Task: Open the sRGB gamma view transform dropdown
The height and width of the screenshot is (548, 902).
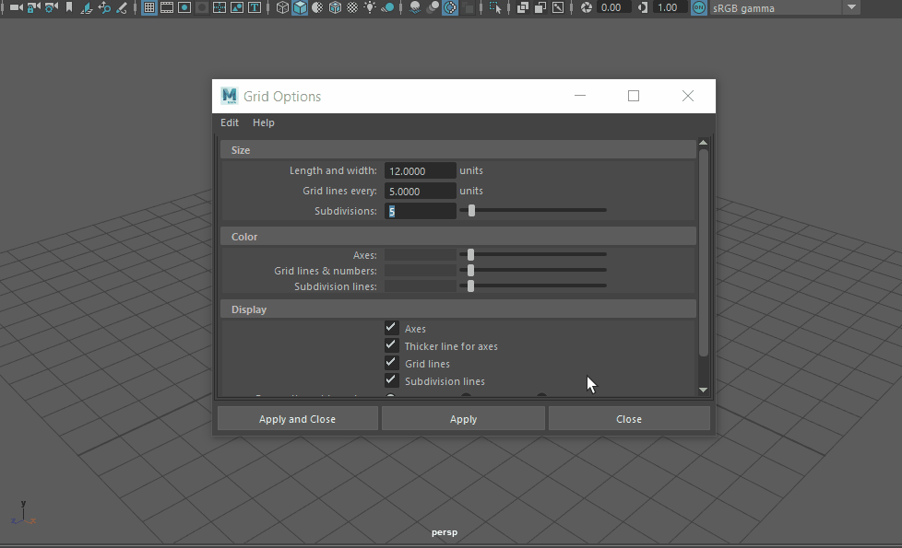Action: (x=852, y=7)
